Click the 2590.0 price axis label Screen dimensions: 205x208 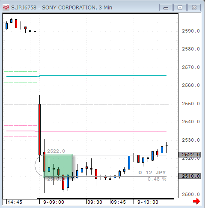pos(191,31)
